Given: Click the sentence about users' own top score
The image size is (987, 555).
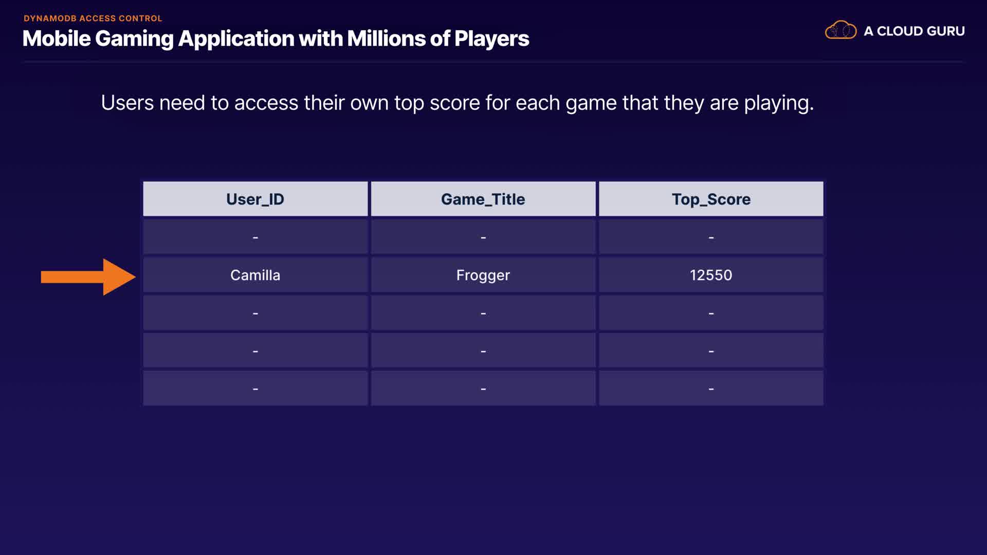Looking at the screenshot, I should [x=457, y=103].
